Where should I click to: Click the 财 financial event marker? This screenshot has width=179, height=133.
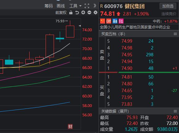70,127
